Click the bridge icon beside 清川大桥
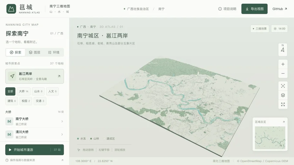Image resolution: width=294 pixels, height=165 pixels. [x=9, y=134]
